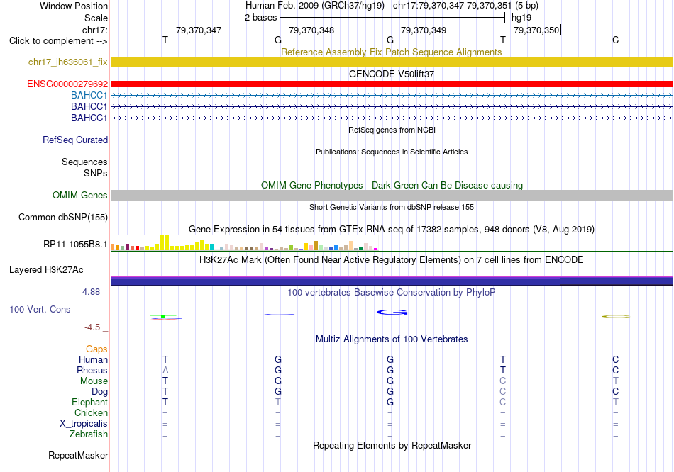Open RefSeq genes from NCBI title
The image size is (674, 472).
[x=392, y=130]
